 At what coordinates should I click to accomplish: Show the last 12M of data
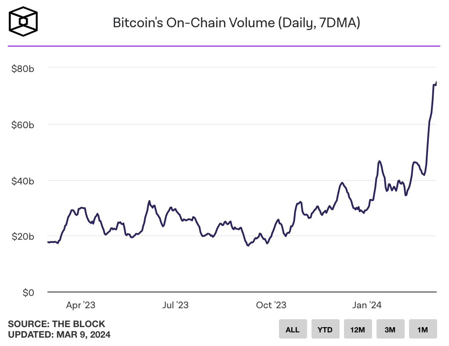coord(358,329)
